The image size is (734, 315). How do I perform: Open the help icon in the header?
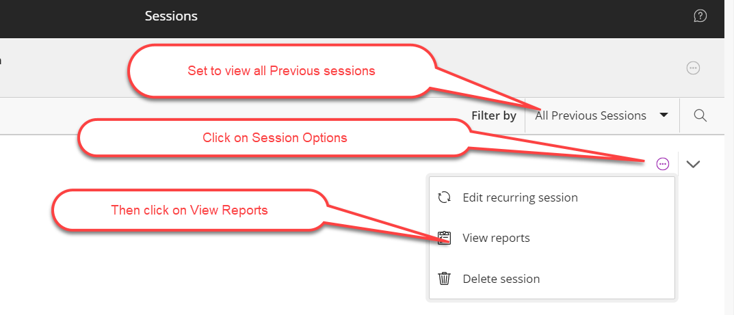[x=700, y=16]
